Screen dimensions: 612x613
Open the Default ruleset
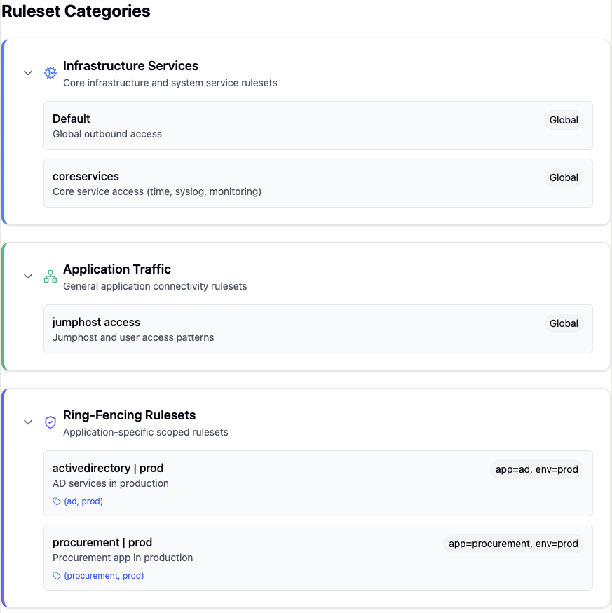pos(72,119)
